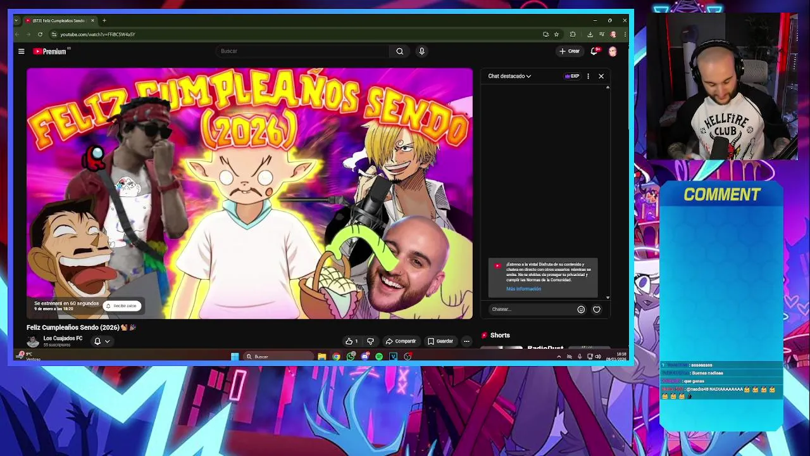Close the Feliz Cumpleaños Sendo tab
This screenshot has height=456, width=810.
pos(93,20)
